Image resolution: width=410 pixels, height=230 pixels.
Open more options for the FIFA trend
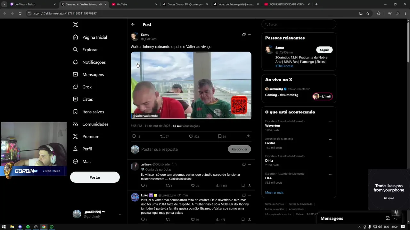(x=331, y=174)
